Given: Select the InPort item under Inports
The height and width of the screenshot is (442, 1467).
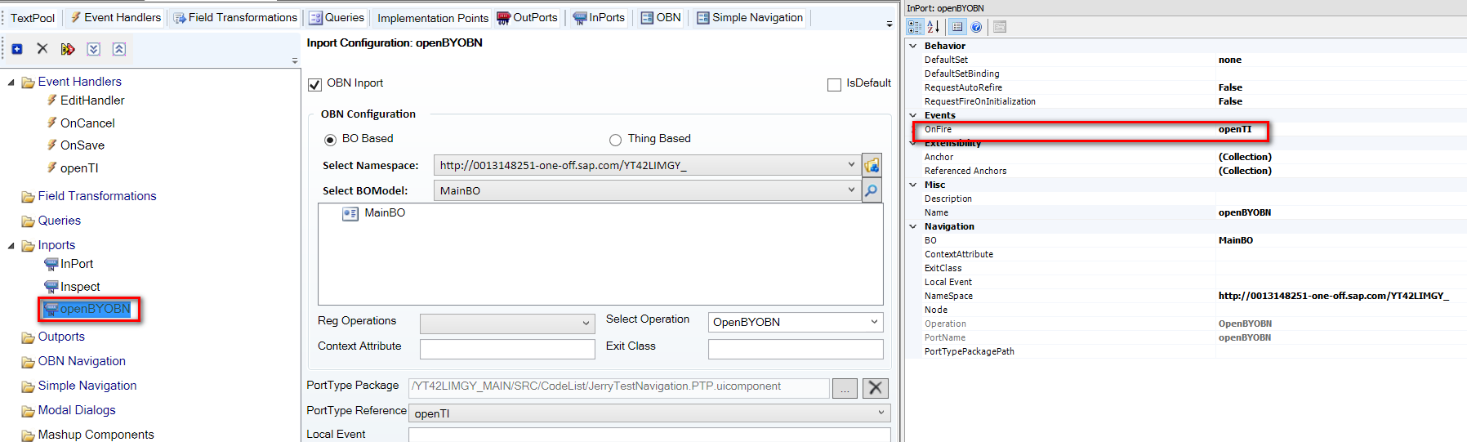Looking at the screenshot, I should (77, 264).
